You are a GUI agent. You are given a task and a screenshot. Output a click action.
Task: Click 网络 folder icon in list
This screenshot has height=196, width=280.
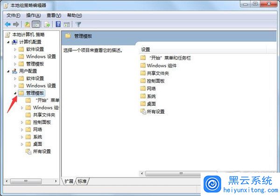[143, 88]
